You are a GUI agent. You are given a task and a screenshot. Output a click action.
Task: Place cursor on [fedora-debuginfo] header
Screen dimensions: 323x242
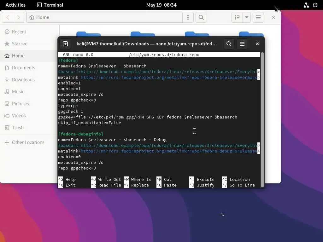click(81, 134)
